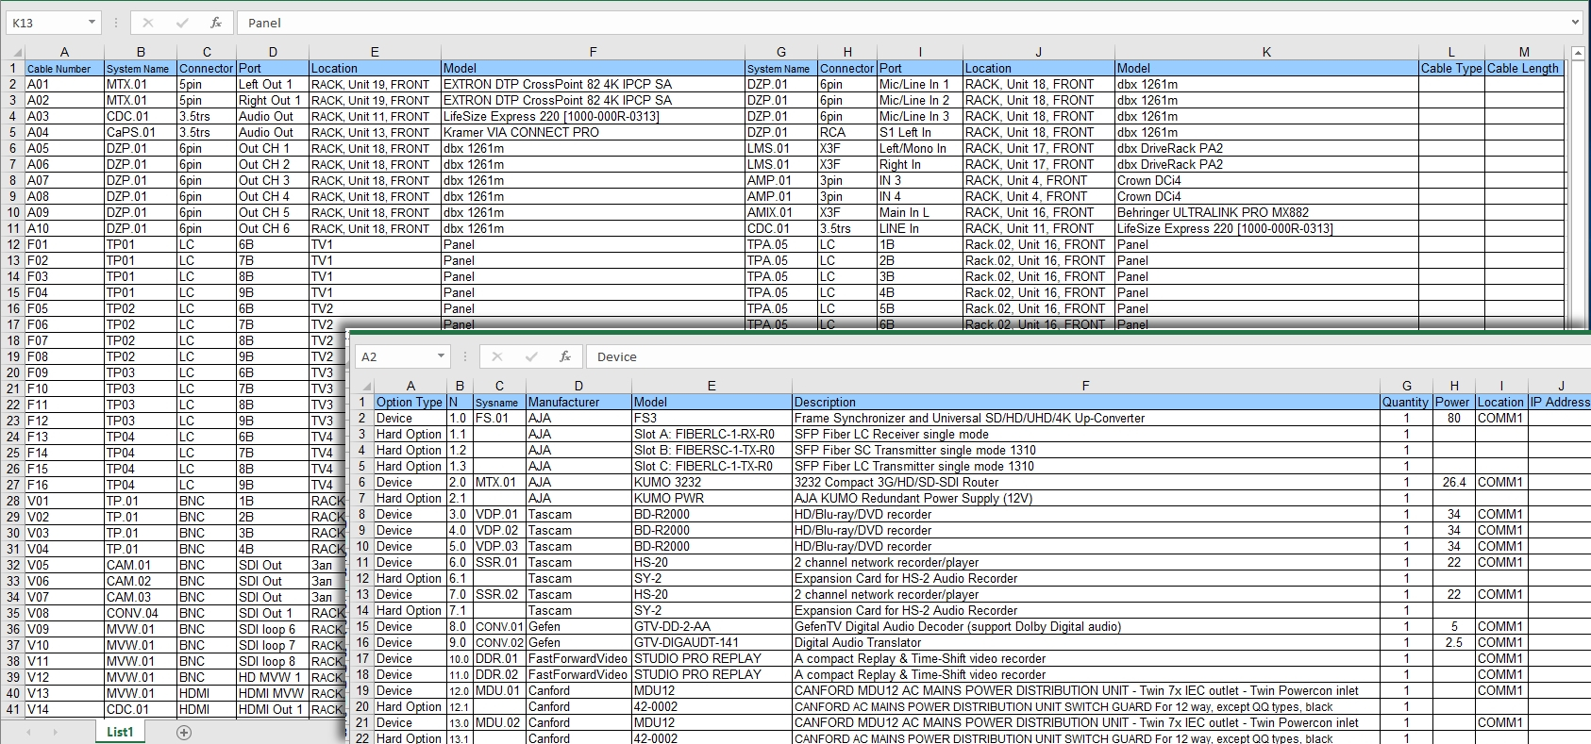This screenshot has width=1591, height=744.
Task: Select column M header in the back window
Action: pyautogui.click(x=1524, y=52)
